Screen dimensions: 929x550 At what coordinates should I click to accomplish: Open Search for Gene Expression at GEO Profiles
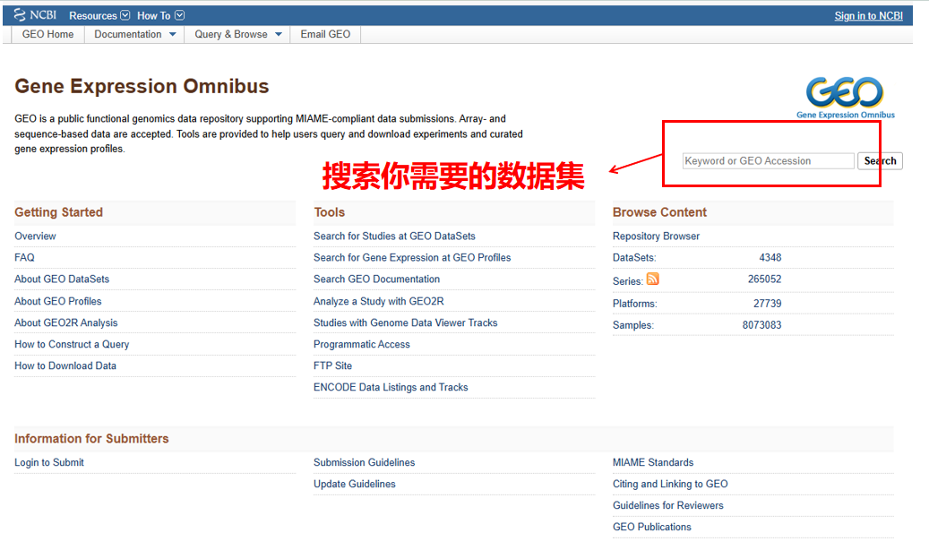[x=412, y=257]
